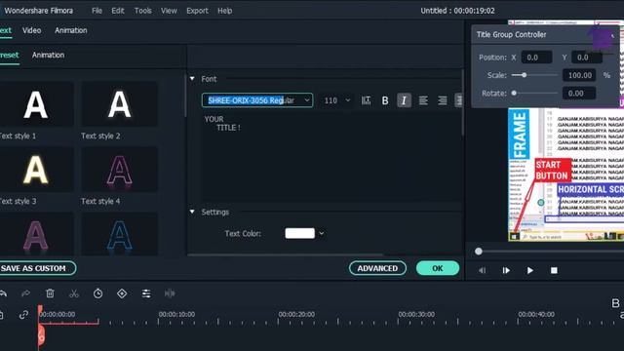Screen dimensions: 624x351
Task: Open ADVANCED text editing
Action: pyautogui.click(x=377, y=268)
